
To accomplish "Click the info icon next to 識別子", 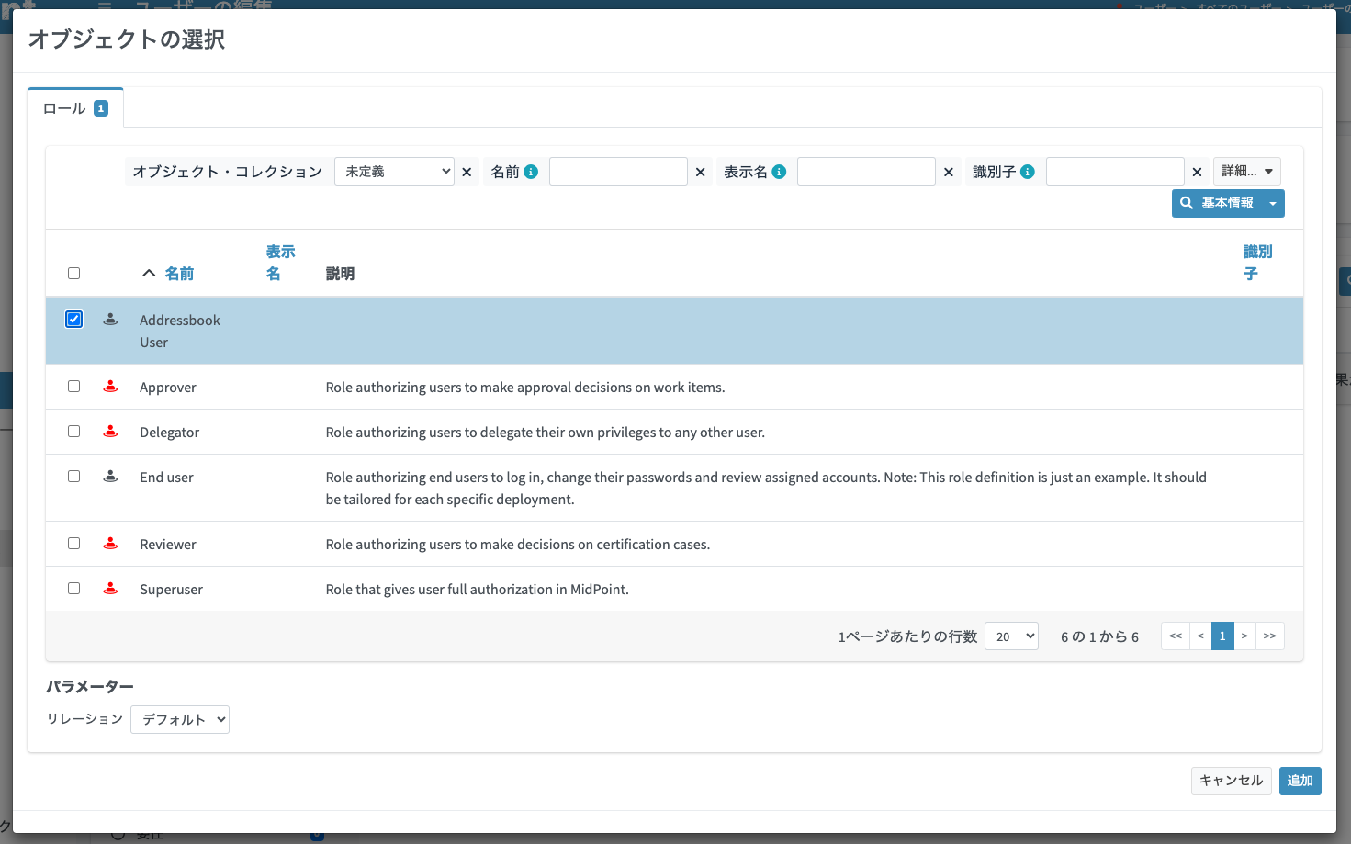I will point(1028,172).
